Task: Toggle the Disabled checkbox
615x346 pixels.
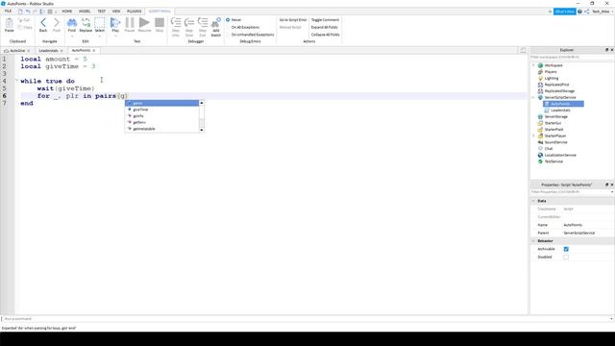Action: click(566, 257)
